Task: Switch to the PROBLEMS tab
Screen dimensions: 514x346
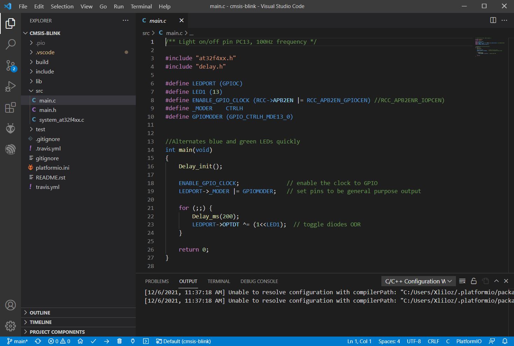Action: point(157,281)
